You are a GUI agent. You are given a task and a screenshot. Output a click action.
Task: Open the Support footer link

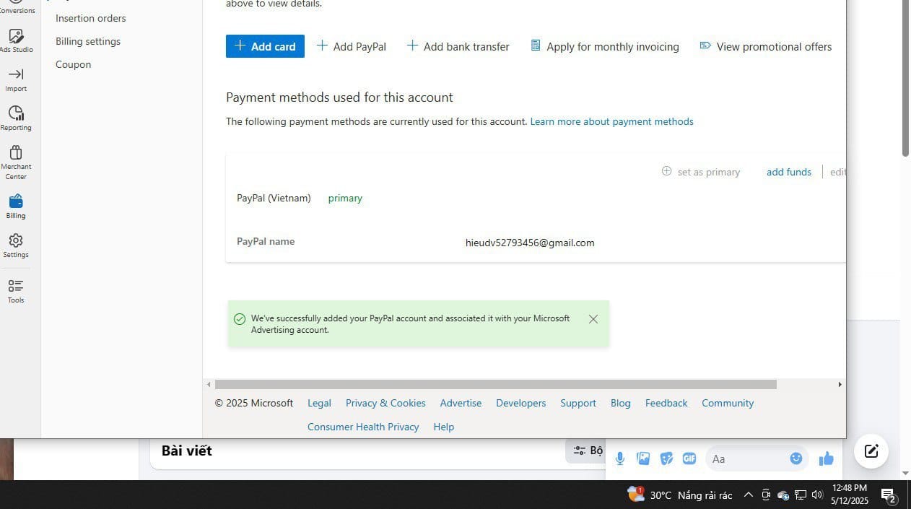click(x=578, y=403)
